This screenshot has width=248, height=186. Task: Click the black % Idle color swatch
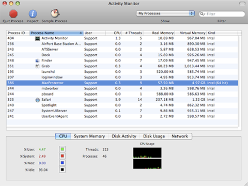63,169
